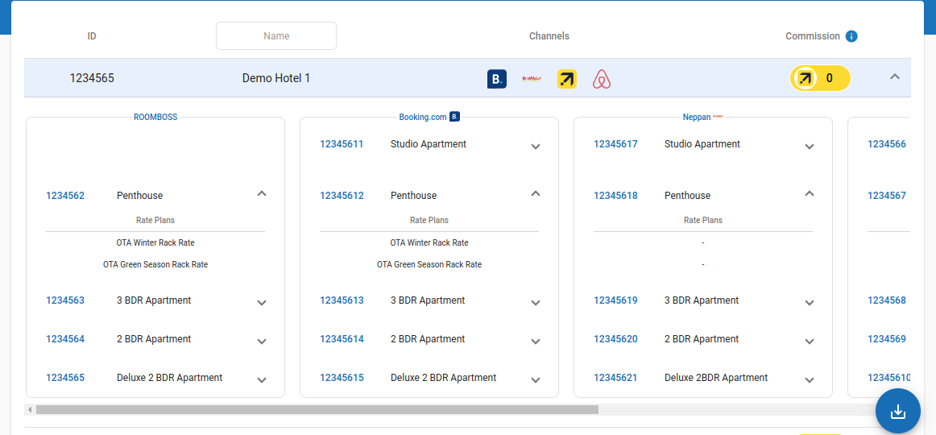Click the Booking.com column title text

[x=423, y=117]
